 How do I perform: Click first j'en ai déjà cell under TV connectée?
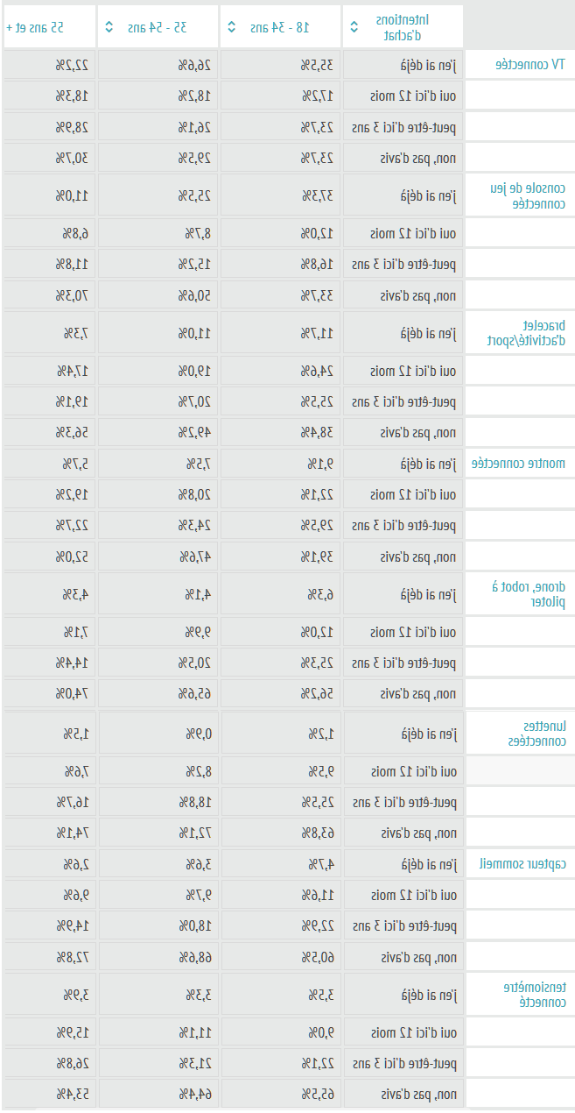[403, 65]
